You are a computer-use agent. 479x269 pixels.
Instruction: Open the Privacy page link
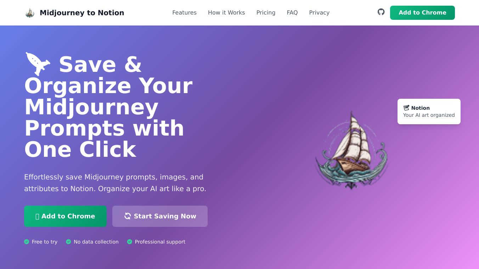click(x=319, y=13)
